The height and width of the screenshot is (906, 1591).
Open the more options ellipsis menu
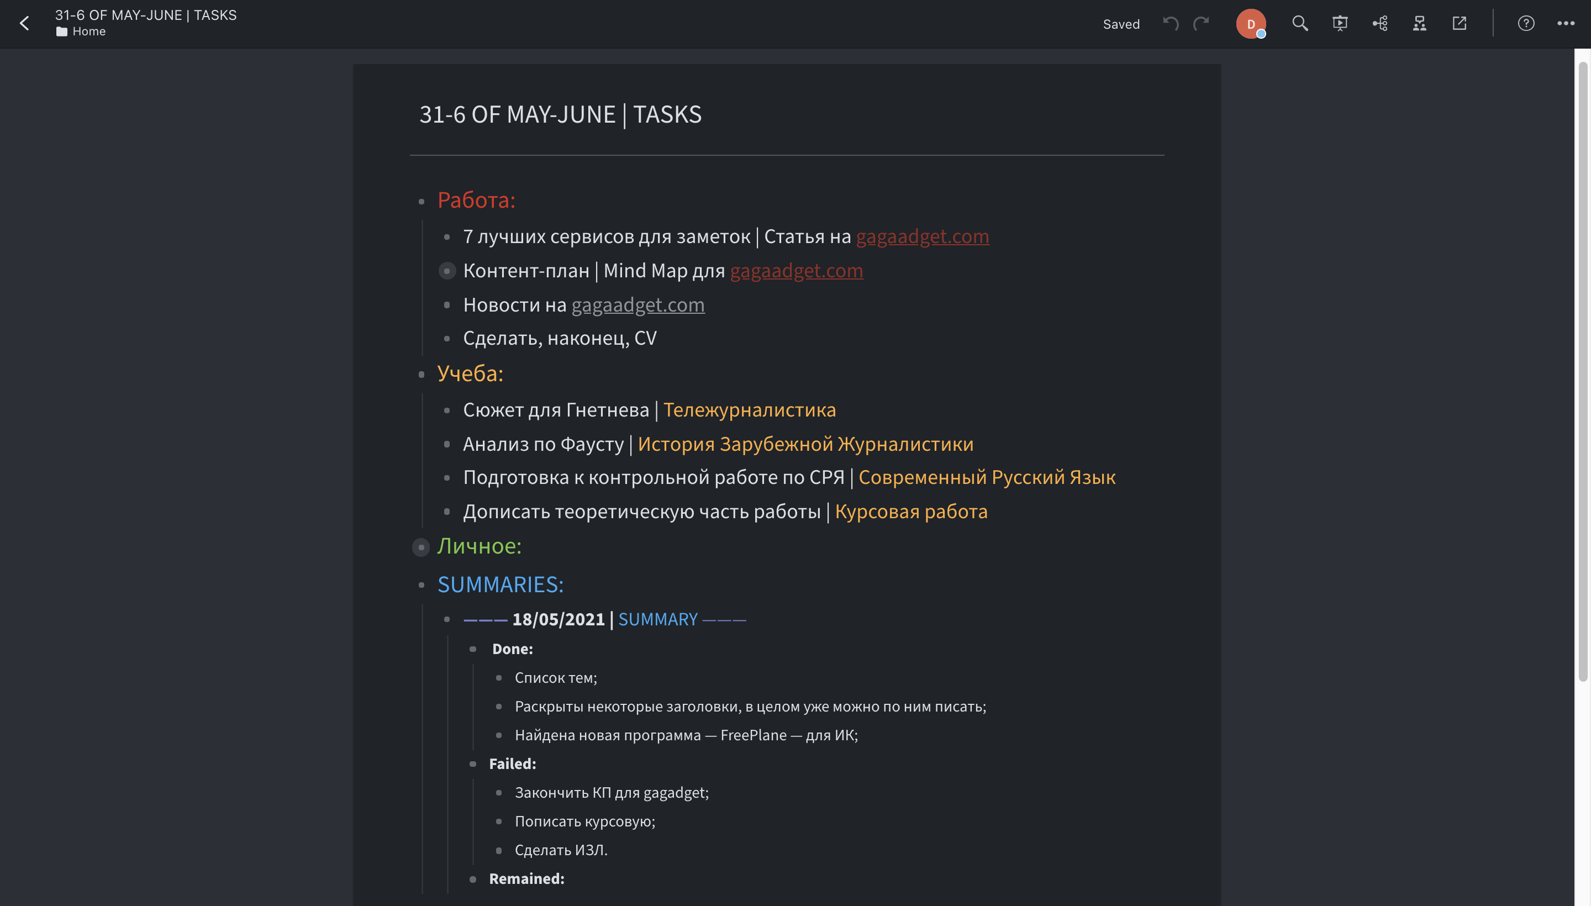(1566, 24)
